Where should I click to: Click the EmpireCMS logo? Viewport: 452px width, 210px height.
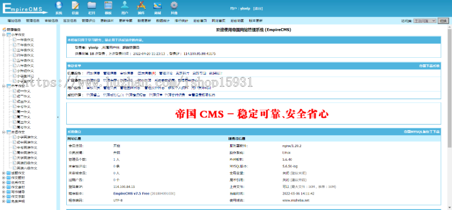pos(25,8)
